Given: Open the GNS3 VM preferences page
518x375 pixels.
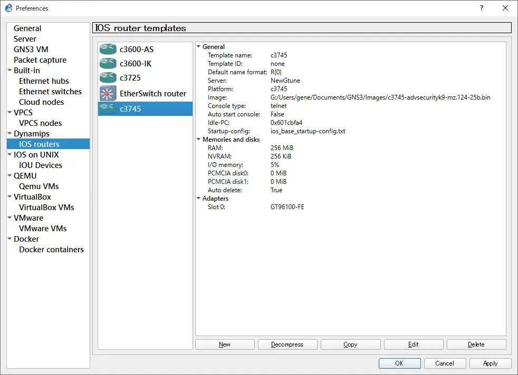Looking at the screenshot, I should click(31, 50).
